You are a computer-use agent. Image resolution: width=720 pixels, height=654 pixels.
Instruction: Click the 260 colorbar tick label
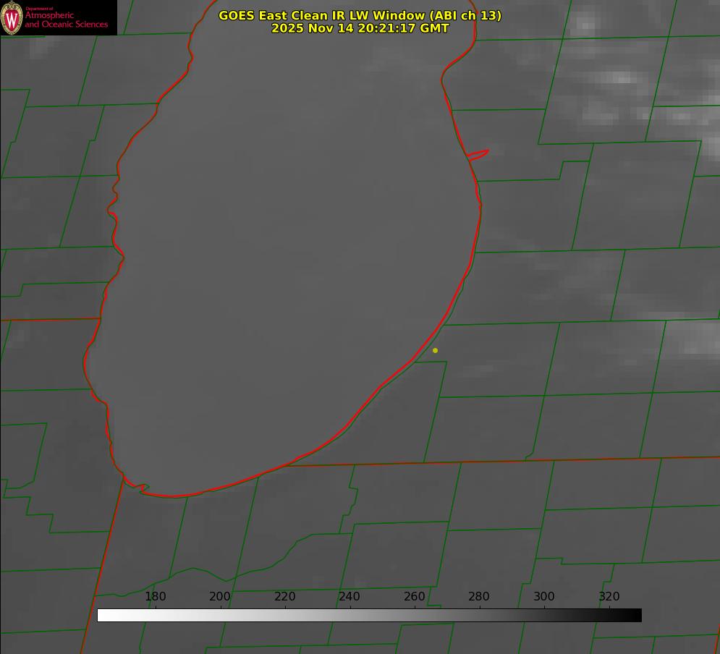pyautogui.click(x=415, y=596)
